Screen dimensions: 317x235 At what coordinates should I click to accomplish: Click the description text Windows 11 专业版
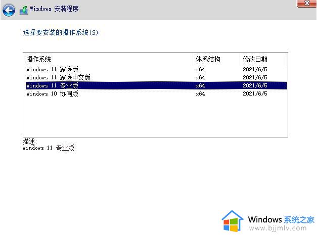49,148
